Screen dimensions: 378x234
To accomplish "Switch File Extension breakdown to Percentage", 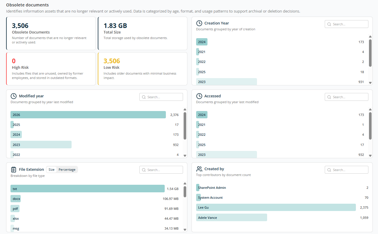I will pyautogui.click(x=67, y=170).
